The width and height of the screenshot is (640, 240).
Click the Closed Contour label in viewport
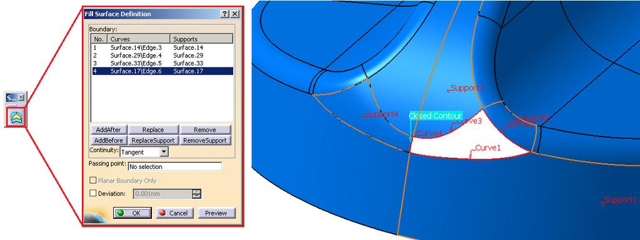click(436, 116)
